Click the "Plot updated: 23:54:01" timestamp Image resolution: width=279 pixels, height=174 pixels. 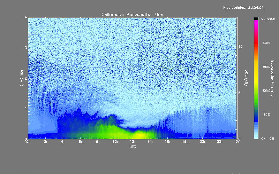click(x=243, y=7)
